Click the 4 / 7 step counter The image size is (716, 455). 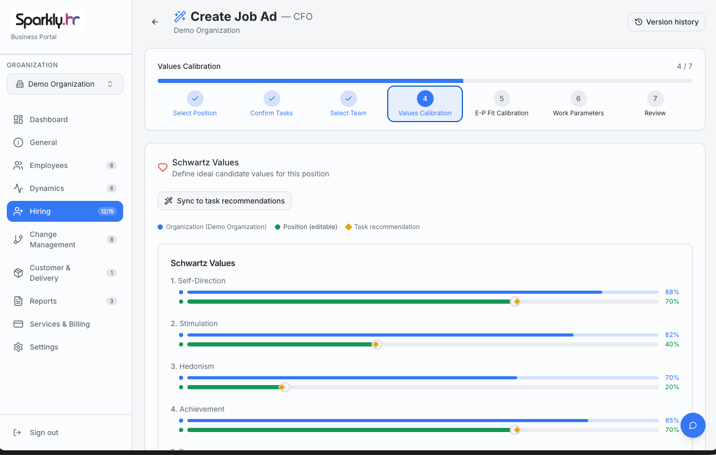click(685, 66)
